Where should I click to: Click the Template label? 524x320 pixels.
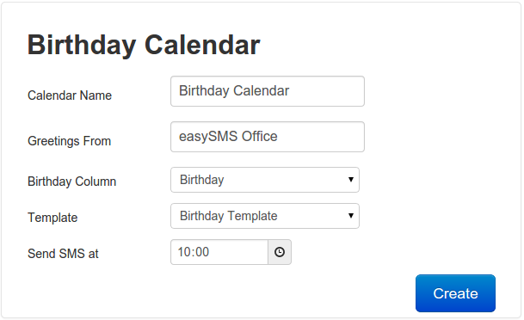pyautogui.click(x=52, y=218)
